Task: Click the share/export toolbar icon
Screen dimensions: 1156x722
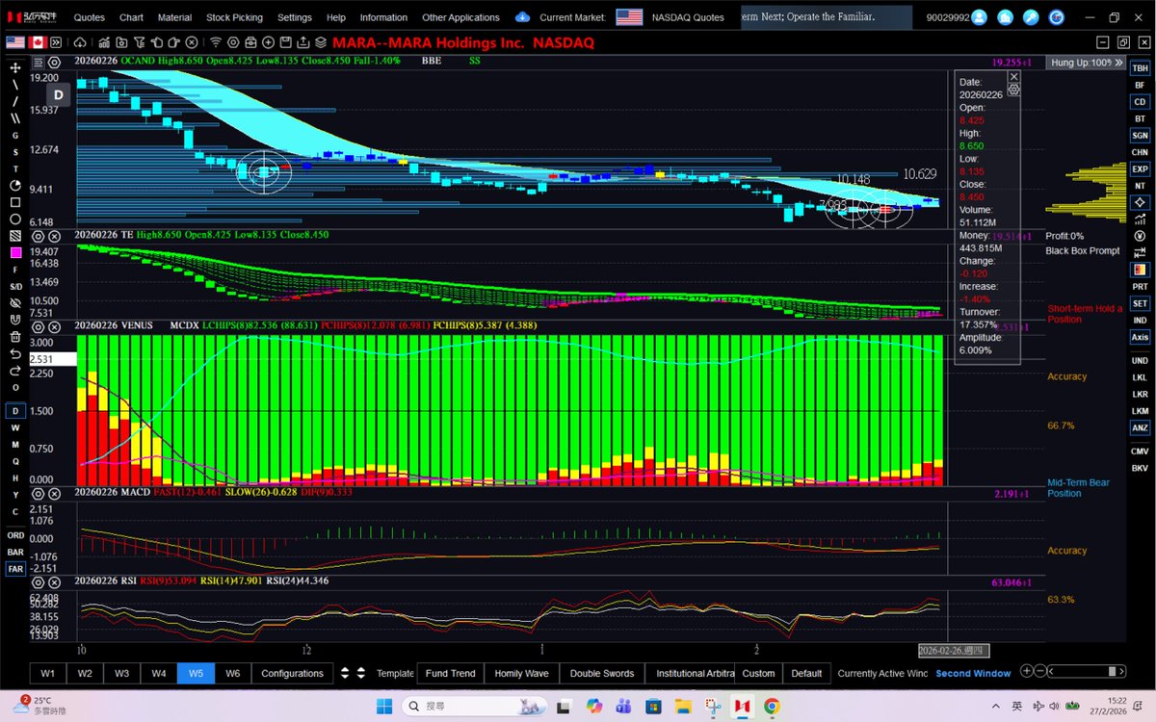Action: coord(302,42)
